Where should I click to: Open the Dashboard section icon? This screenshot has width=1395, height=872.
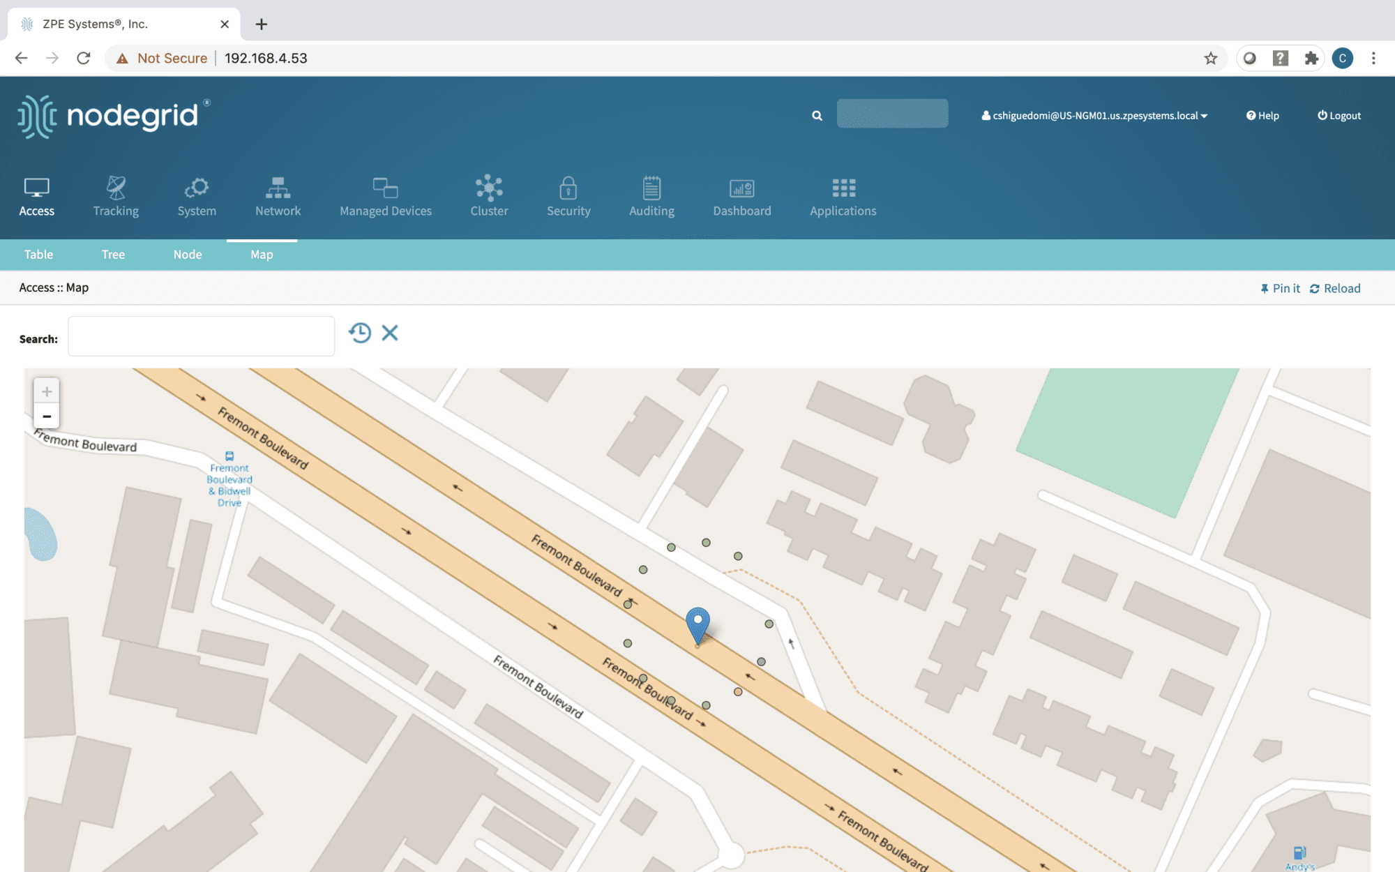pos(741,188)
